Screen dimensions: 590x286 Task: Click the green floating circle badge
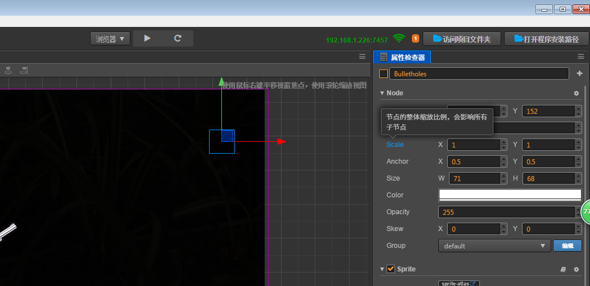point(586,213)
